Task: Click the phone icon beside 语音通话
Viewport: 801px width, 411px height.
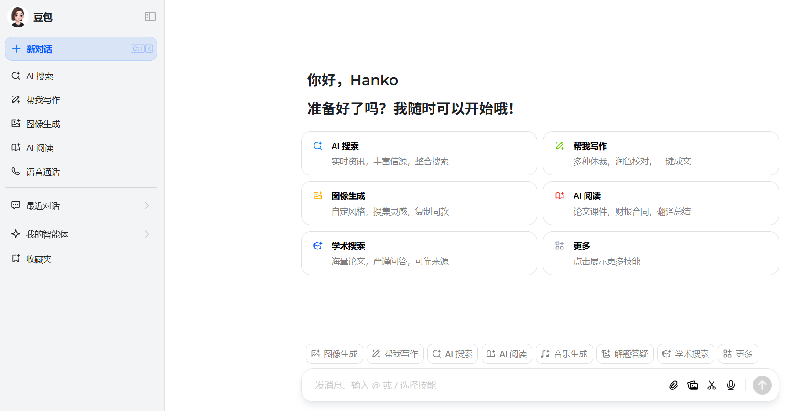Action: (16, 171)
